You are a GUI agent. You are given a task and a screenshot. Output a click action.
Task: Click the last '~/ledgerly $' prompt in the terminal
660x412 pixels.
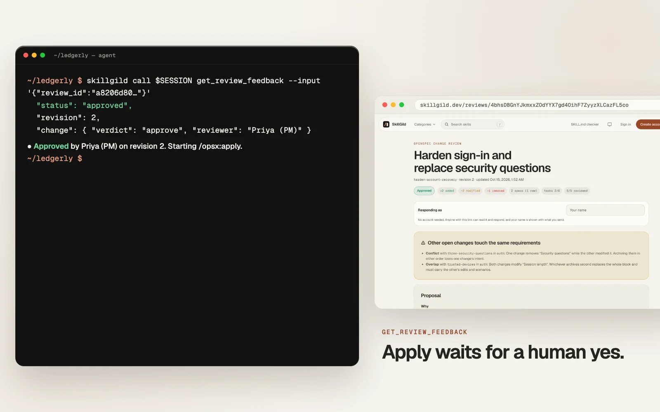(55, 159)
